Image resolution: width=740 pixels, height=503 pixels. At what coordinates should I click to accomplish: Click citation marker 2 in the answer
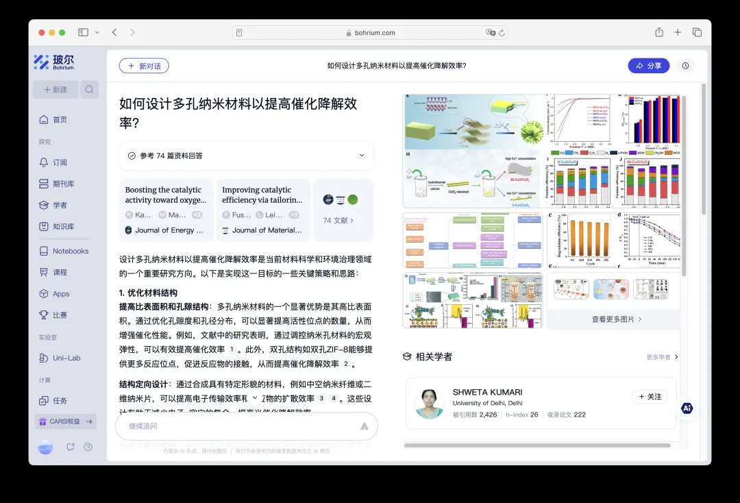tap(346, 364)
